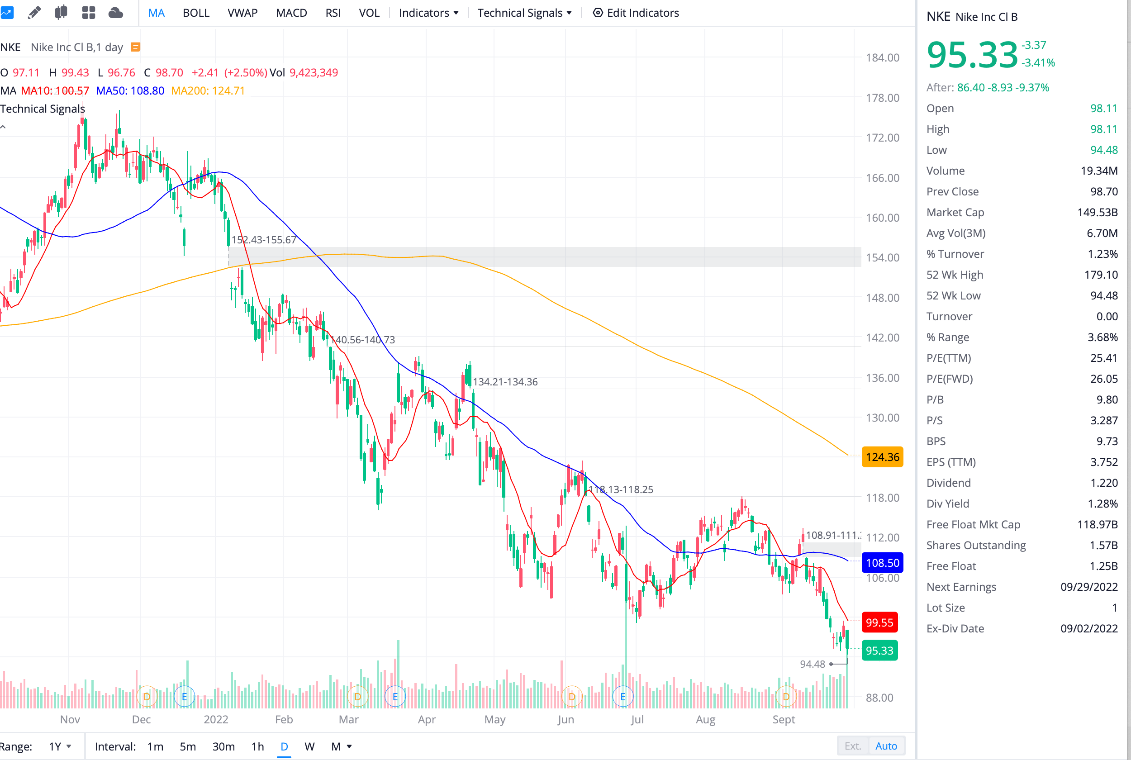Switch interval to W weekly
This screenshot has width=1131, height=760.
point(309,746)
